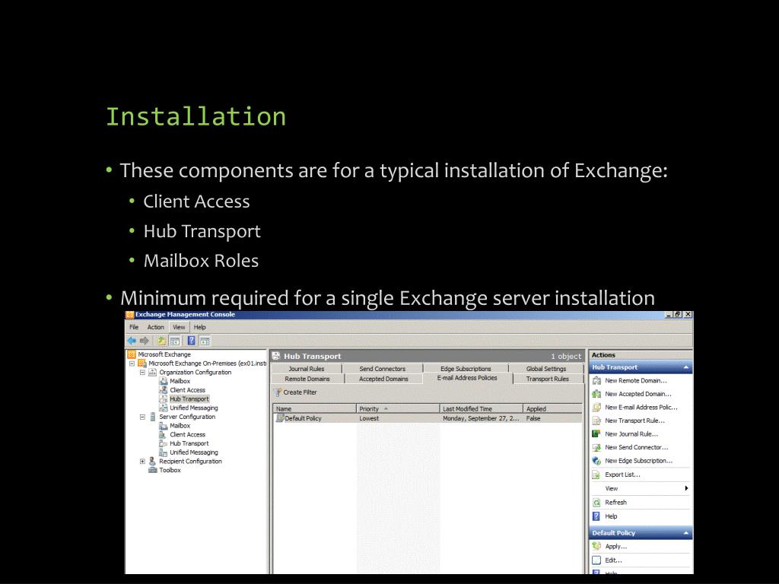
Task: Click the Server Configuration server icon
Action: pyautogui.click(x=152, y=417)
